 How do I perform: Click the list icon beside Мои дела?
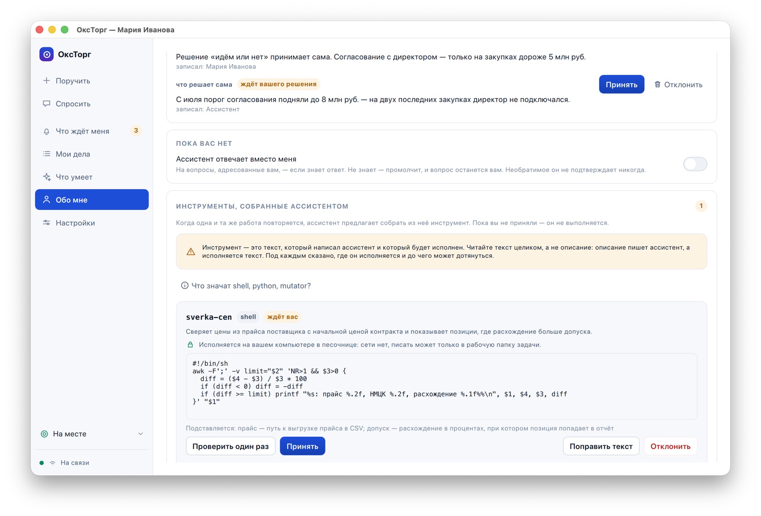click(x=47, y=154)
